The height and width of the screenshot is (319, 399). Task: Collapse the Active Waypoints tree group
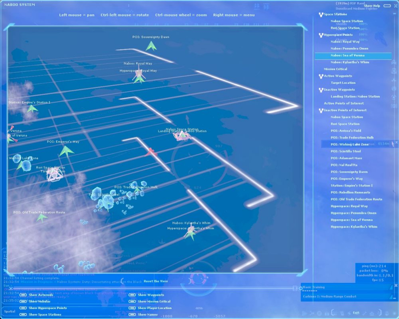pyautogui.click(x=321, y=76)
